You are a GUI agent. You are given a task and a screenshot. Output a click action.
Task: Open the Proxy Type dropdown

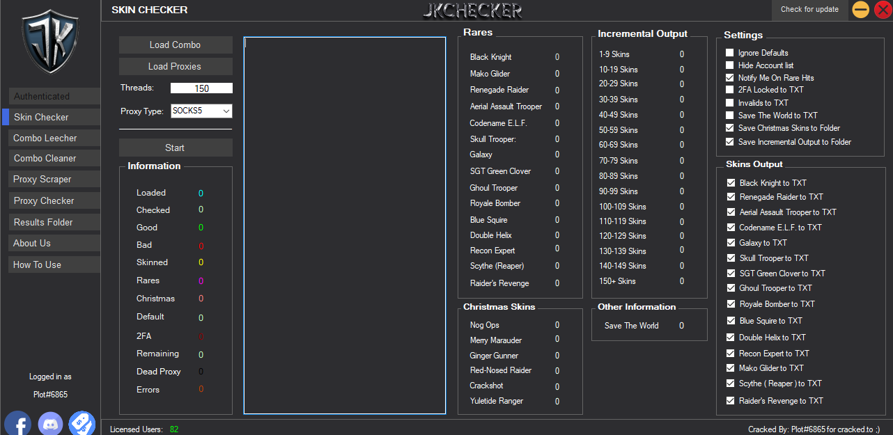(201, 111)
